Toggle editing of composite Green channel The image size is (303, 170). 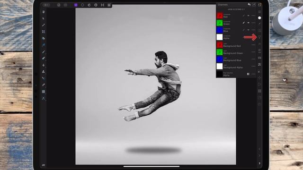tap(244, 23)
